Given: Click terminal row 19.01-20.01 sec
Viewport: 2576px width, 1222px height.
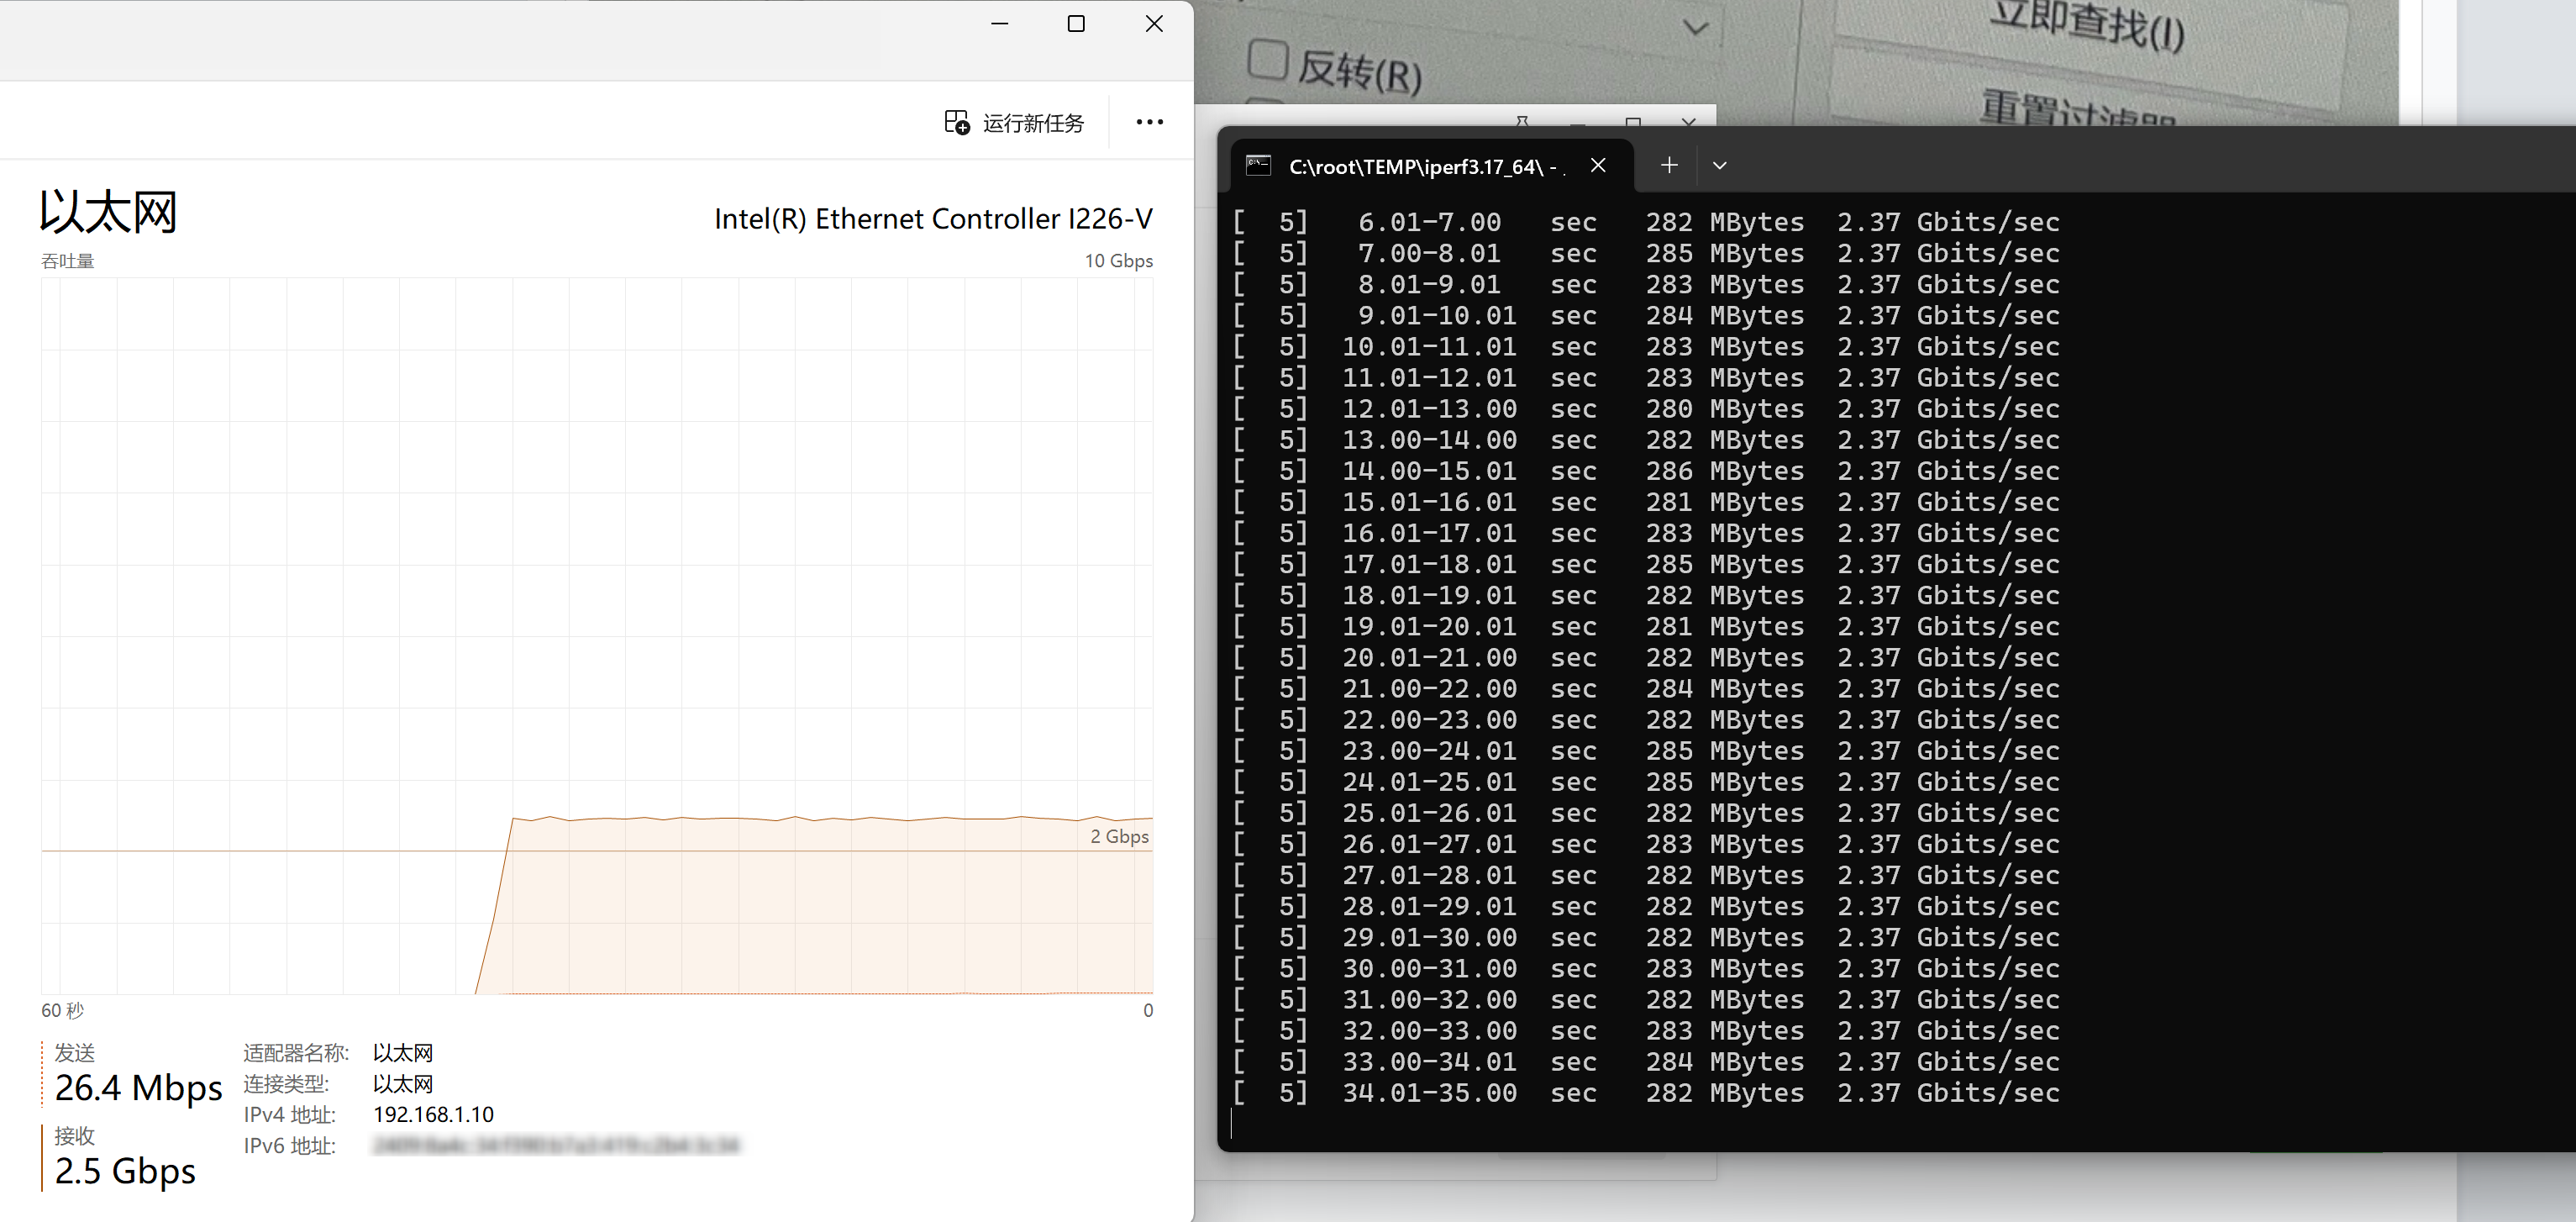Looking at the screenshot, I should pos(1646,626).
